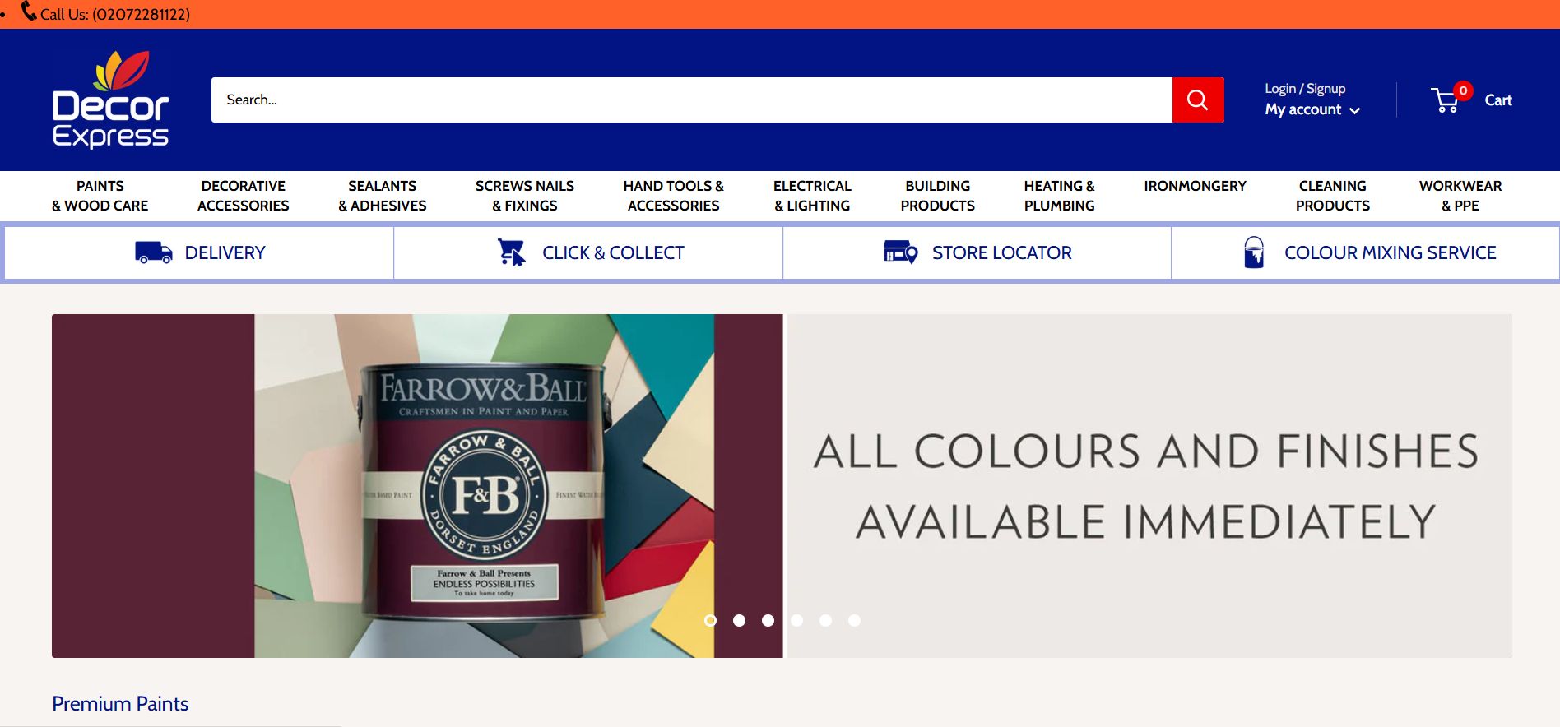Click the Premium Paints heading link
This screenshot has height=727, width=1560.
[x=120, y=704]
